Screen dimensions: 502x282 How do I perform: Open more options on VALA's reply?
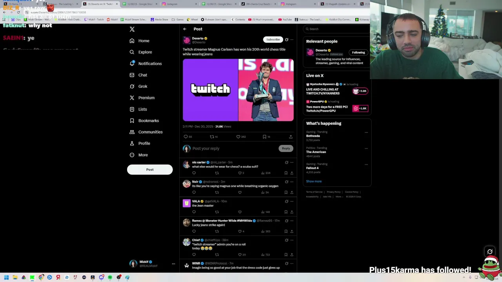click(292, 201)
